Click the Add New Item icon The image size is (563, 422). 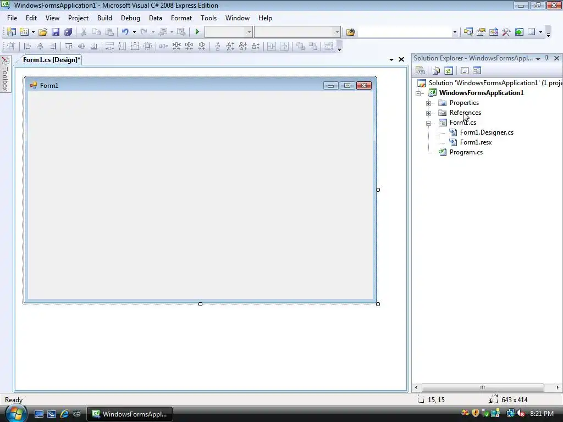[x=24, y=32]
